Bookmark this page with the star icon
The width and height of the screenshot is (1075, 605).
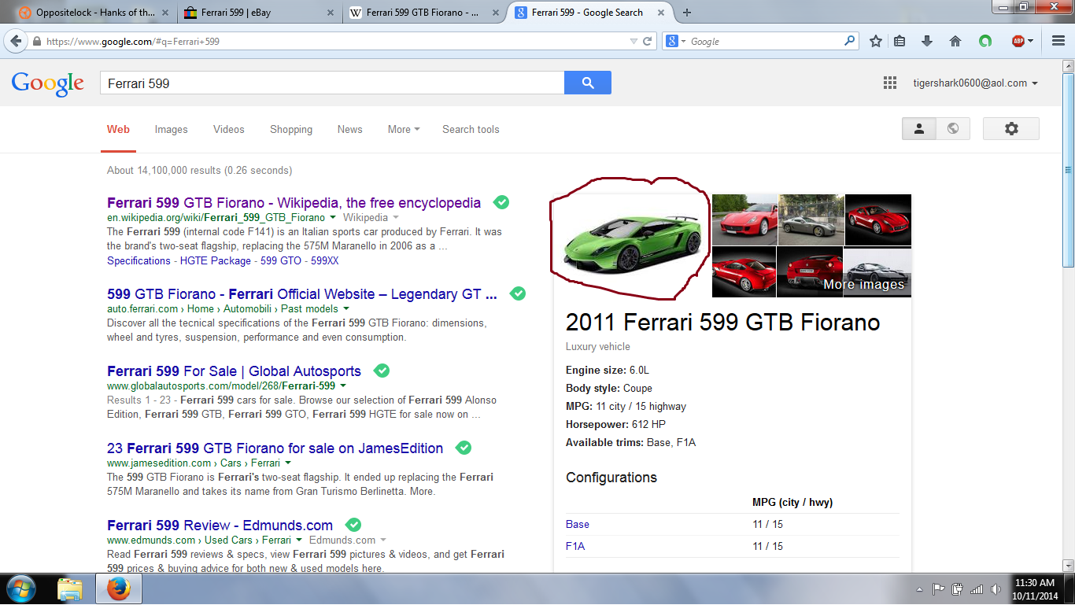pos(876,41)
